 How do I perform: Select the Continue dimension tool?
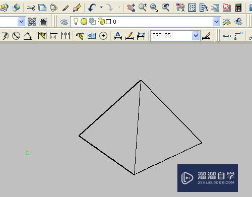(66, 36)
